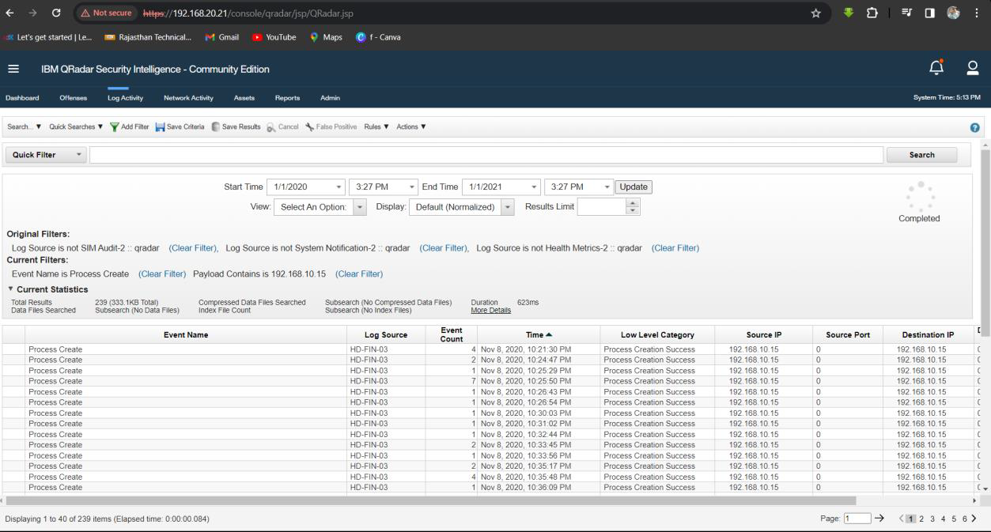Open the notifications bell
This screenshot has width=991, height=532.
936,69
